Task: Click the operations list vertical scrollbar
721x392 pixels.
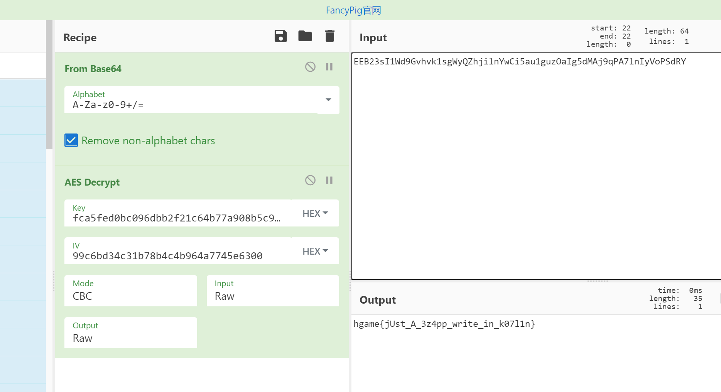Action: [x=49, y=85]
